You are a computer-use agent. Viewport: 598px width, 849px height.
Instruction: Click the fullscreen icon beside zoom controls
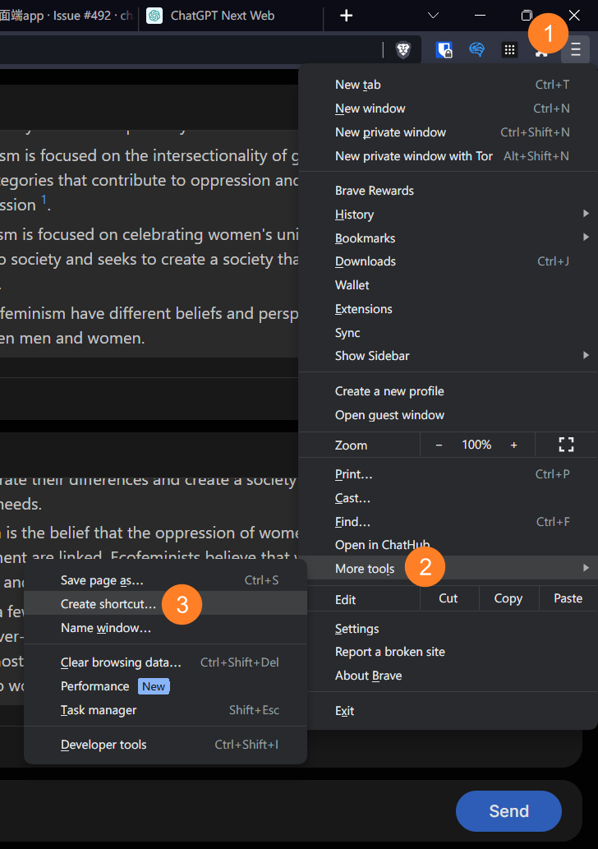click(x=566, y=444)
